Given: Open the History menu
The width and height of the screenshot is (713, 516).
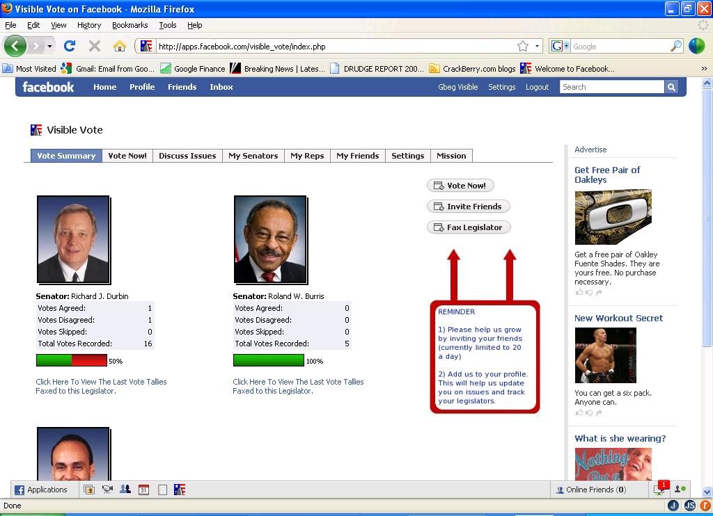Looking at the screenshot, I should (89, 25).
